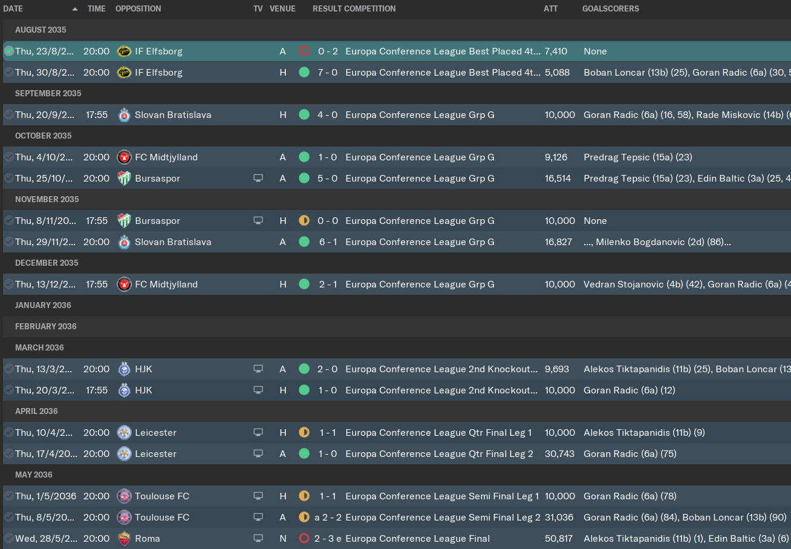This screenshot has height=549, width=791.
Task: Click green win indicator in 17/4 Leicester row
Action: [x=304, y=454]
